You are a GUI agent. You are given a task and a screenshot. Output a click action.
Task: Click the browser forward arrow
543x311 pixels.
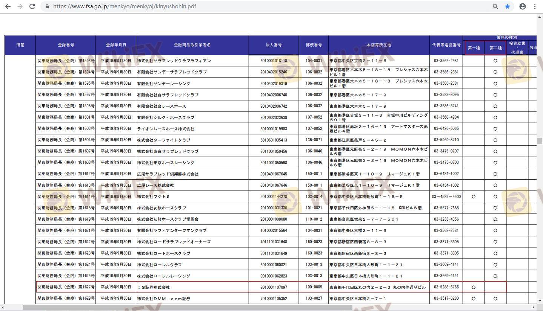pyautogui.click(x=20, y=6)
